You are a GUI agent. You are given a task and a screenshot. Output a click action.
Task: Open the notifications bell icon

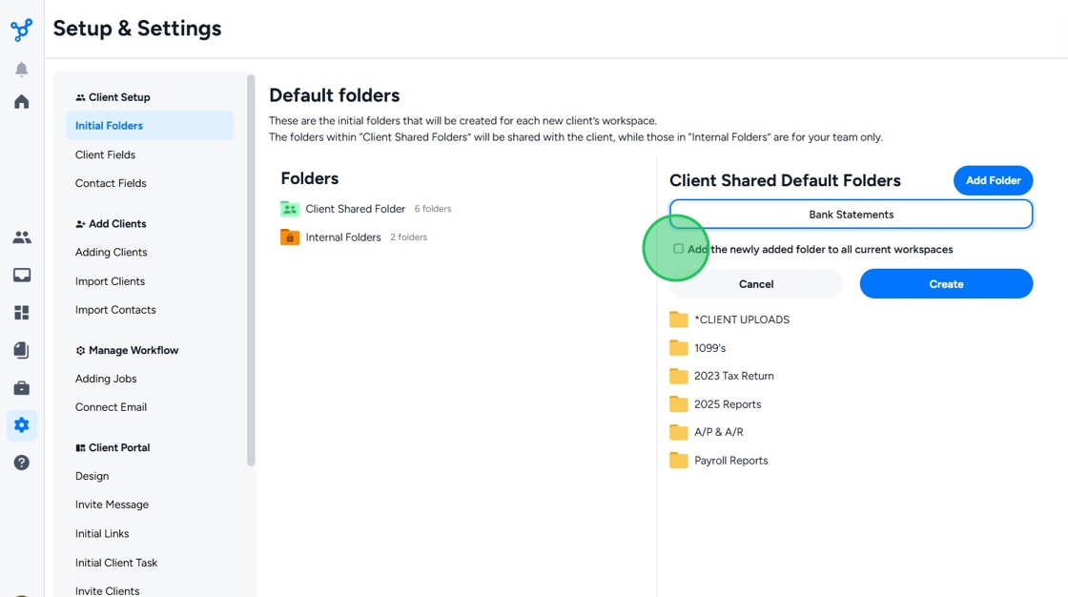tap(21, 70)
